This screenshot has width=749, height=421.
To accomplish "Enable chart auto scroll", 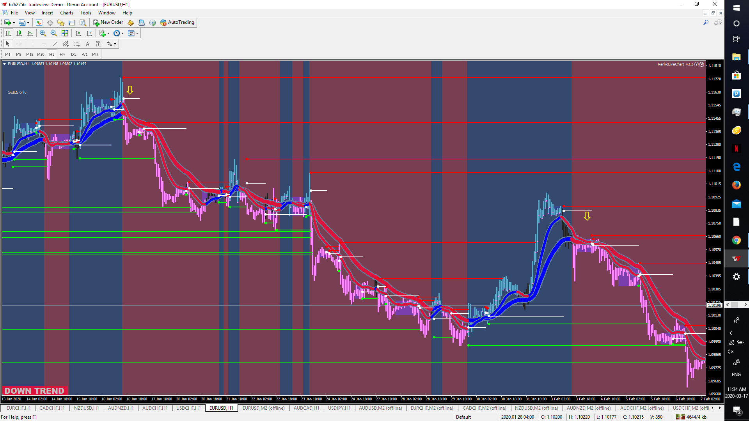I will (x=78, y=33).
